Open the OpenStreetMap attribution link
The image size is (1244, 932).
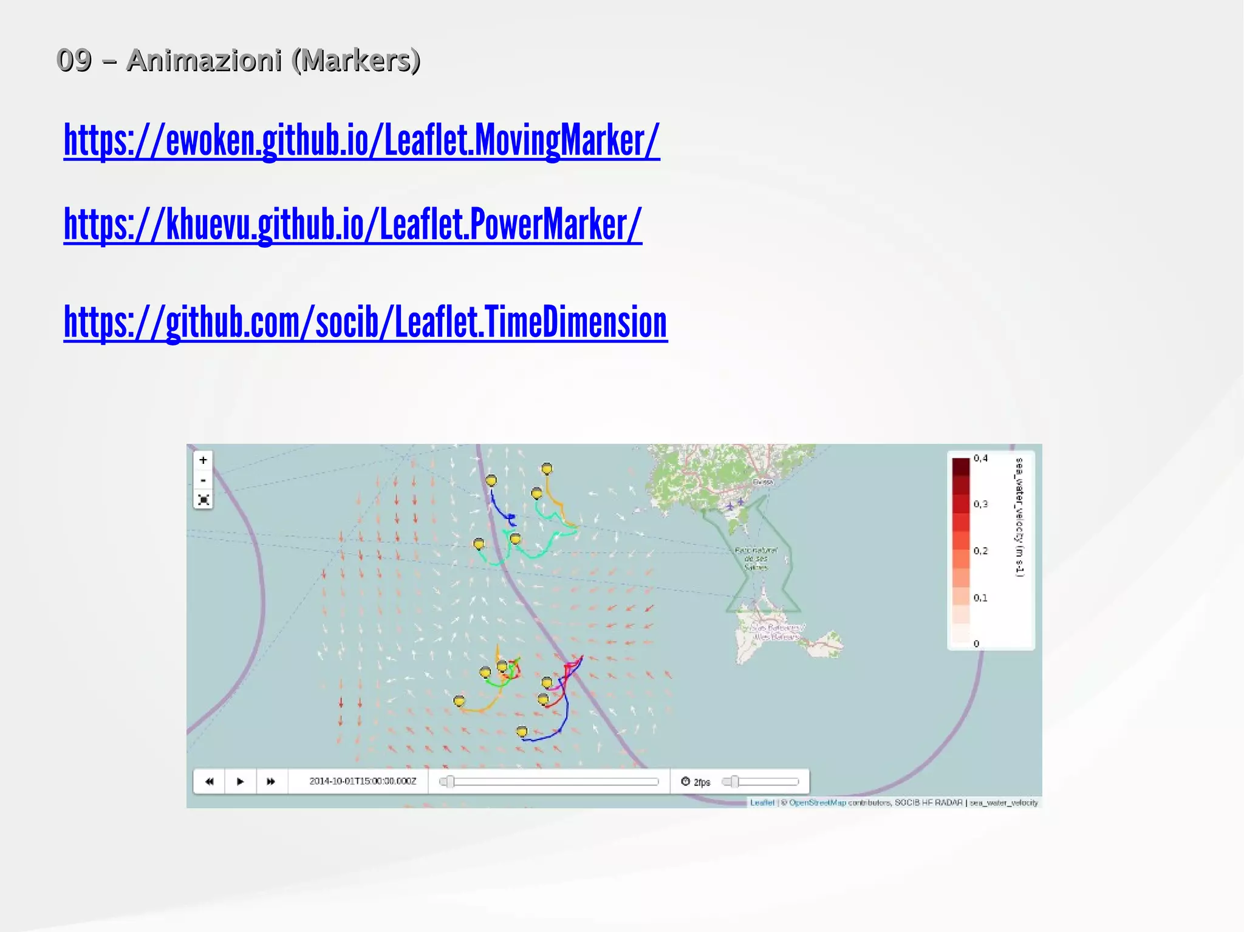817,803
